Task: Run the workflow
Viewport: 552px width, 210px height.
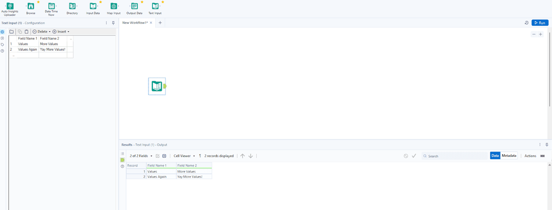Action: (540, 23)
